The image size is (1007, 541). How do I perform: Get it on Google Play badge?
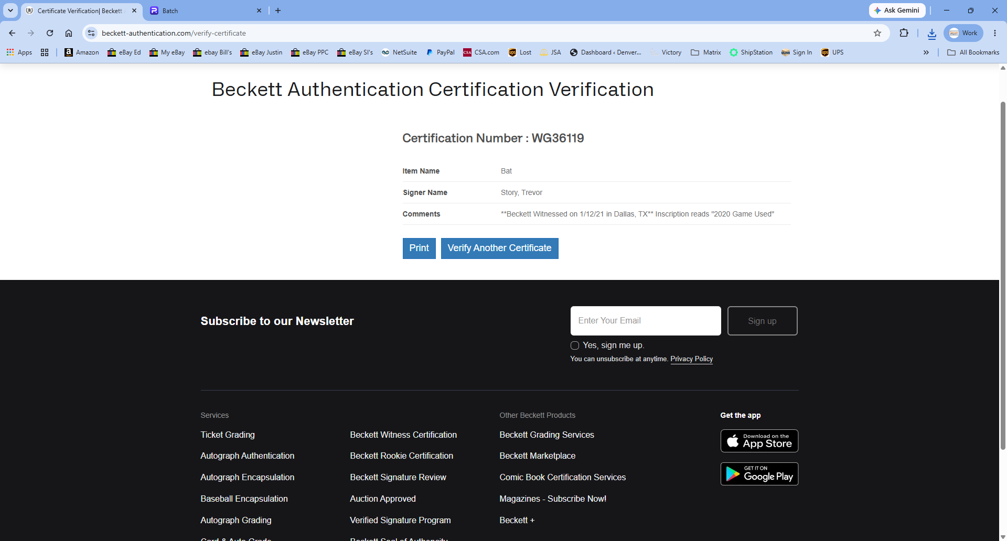pyautogui.click(x=759, y=474)
